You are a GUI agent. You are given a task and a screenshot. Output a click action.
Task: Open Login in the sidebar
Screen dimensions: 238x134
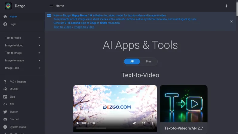(13, 24)
